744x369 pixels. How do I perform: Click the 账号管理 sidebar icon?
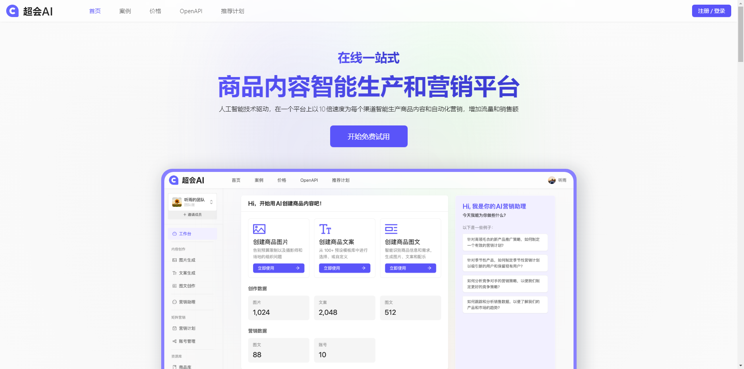(174, 341)
